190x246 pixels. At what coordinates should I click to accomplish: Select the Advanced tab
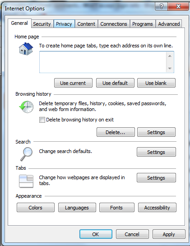click(169, 24)
